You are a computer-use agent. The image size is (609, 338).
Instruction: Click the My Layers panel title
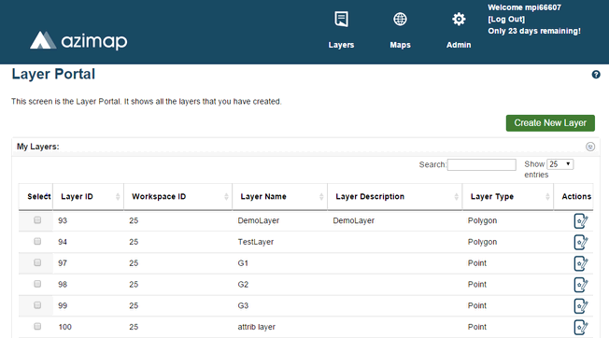(x=37, y=147)
